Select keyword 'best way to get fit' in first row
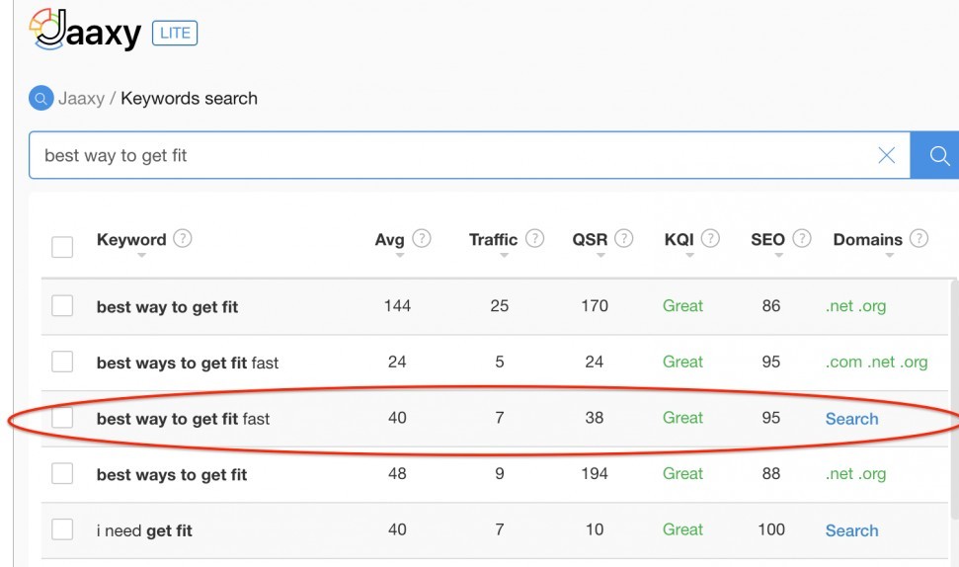 (x=167, y=307)
